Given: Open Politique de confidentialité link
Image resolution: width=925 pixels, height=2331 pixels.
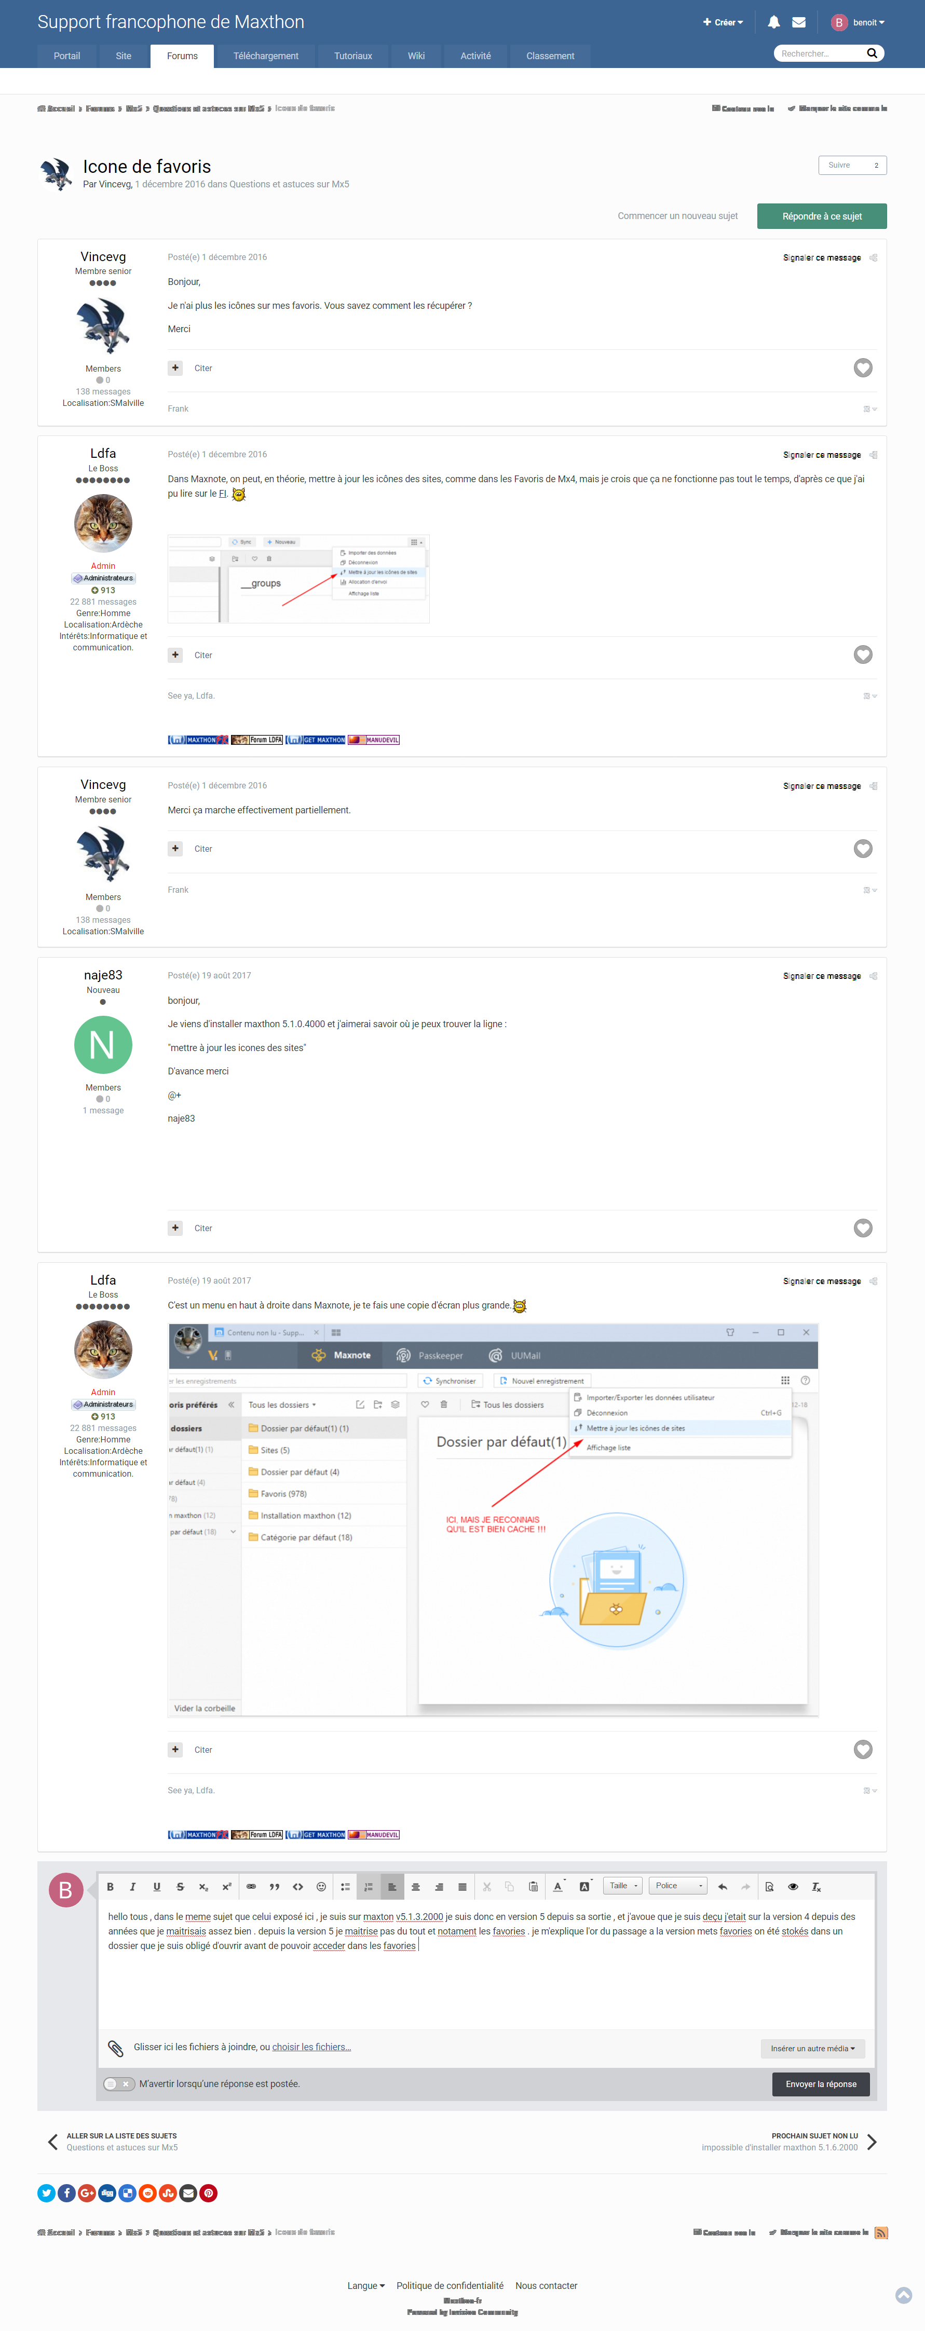Looking at the screenshot, I should tap(450, 2286).
